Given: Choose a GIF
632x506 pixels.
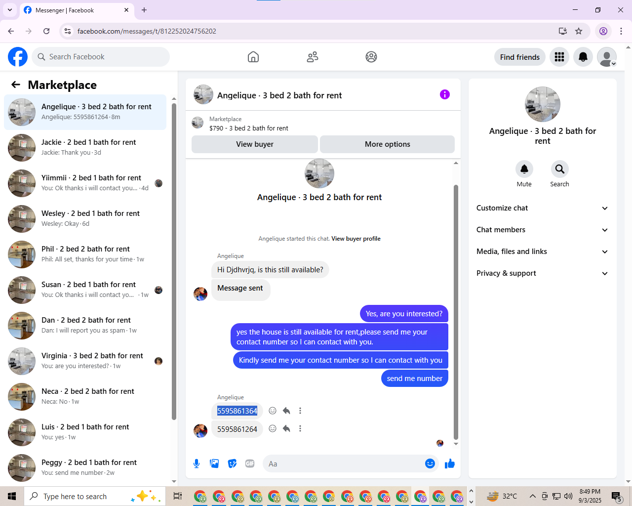Looking at the screenshot, I should pos(250,464).
